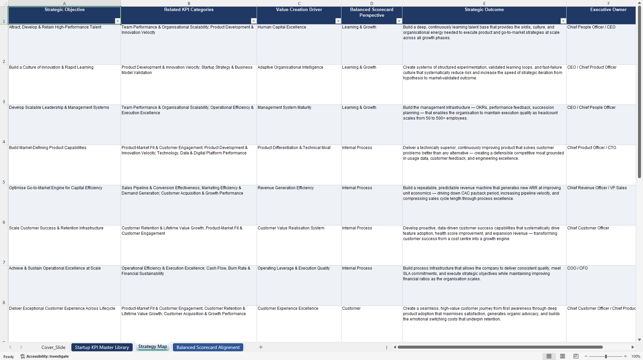Select row 5 header
The image size is (643, 360).
tap(4, 165)
